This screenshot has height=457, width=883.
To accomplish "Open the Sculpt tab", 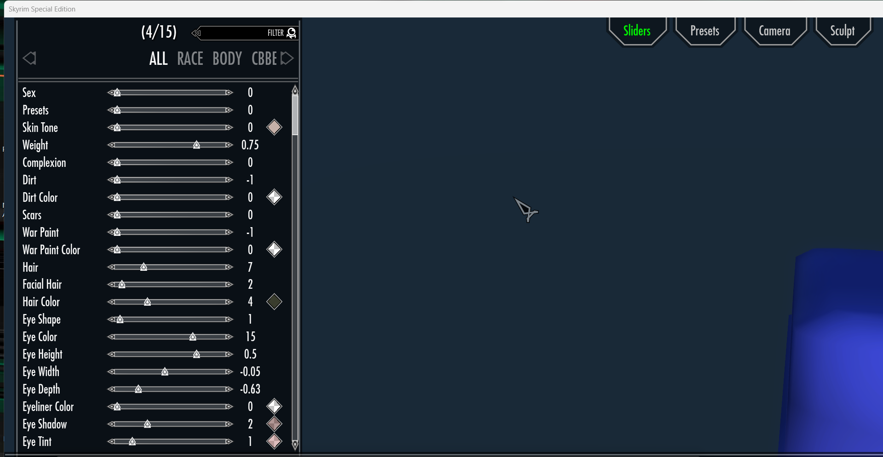I will coord(842,31).
